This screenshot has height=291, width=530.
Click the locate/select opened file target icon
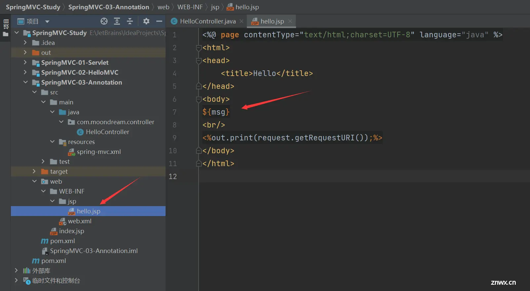(104, 21)
